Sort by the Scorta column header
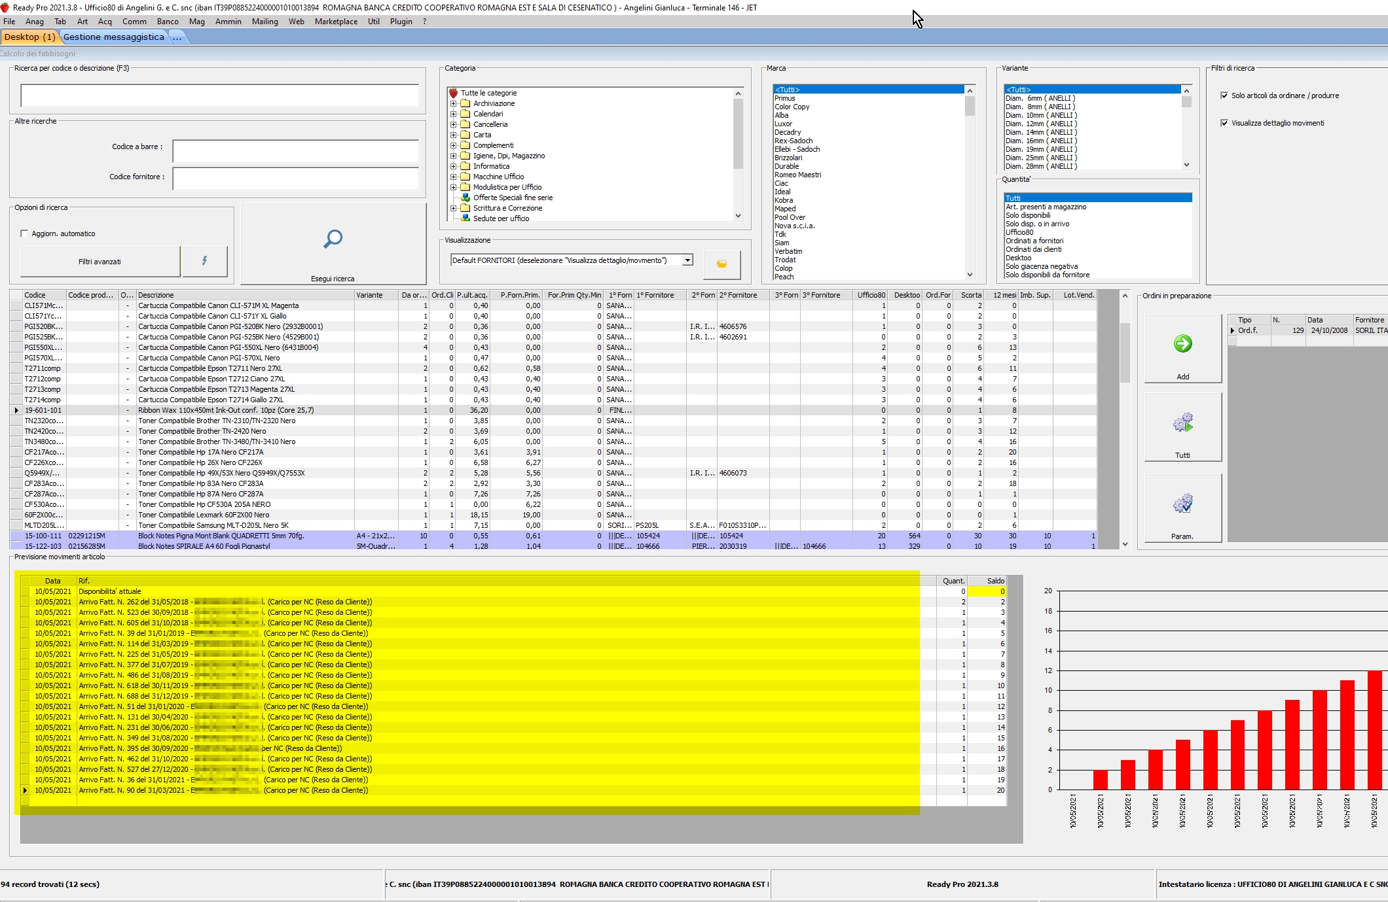The image size is (1388, 902). click(x=969, y=295)
